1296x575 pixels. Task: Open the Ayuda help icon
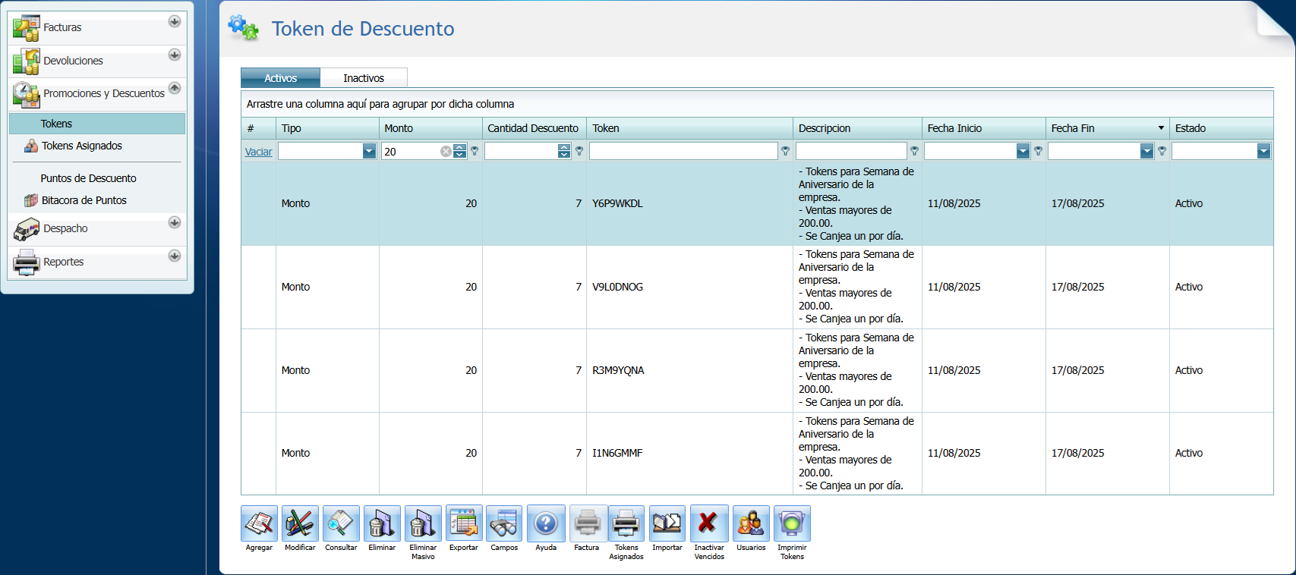(x=546, y=523)
